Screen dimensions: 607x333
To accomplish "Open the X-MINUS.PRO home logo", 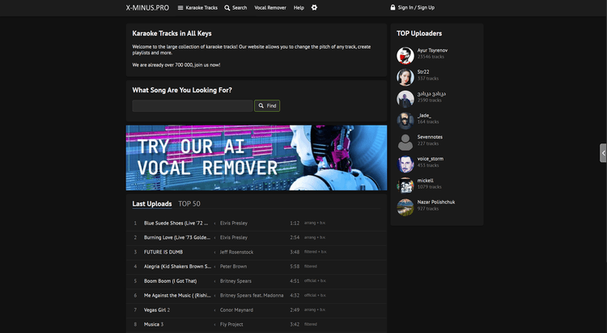I will 147,7.
